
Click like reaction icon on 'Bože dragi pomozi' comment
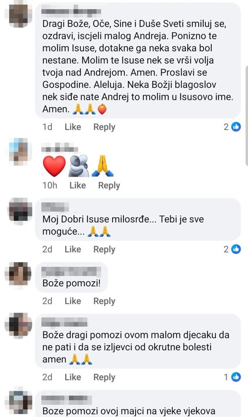tap(236, 377)
